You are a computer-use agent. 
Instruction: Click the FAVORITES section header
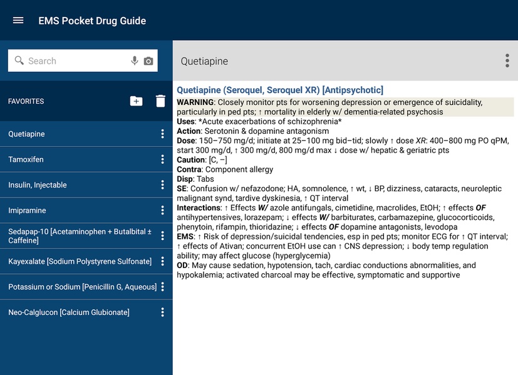pyautogui.click(x=26, y=101)
